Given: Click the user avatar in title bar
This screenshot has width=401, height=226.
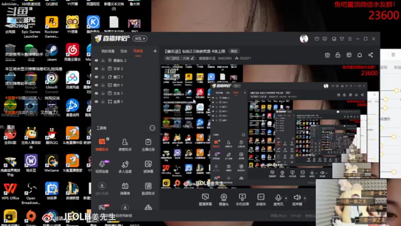Looking at the screenshot, I should [304, 39].
